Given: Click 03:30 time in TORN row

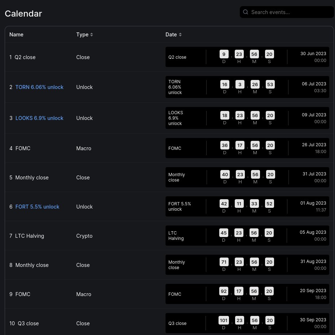Looking at the screenshot, I should point(320,91).
